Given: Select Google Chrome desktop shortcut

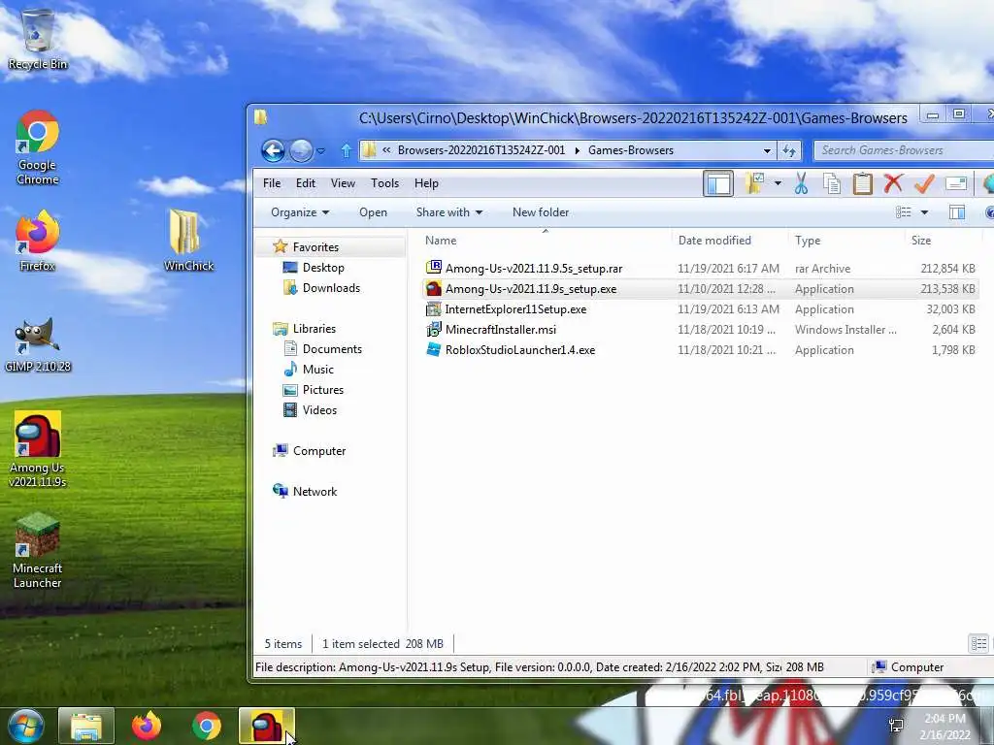Looking at the screenshot, I should (x=38, y=148).
